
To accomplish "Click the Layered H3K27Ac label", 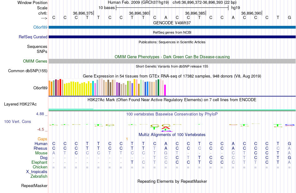I will point(20,104).
